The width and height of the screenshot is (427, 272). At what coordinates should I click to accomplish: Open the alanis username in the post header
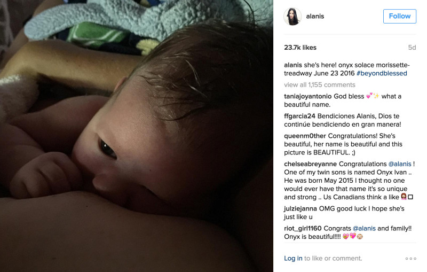click(x=315, y=17)
